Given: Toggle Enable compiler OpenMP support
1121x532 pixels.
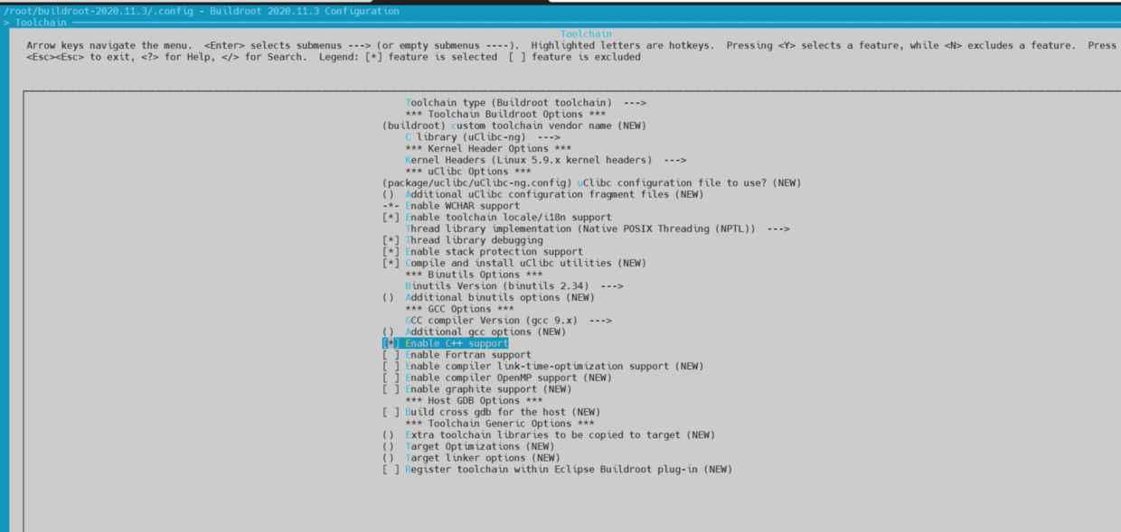Looking at the screenshot, I should 497,378.
